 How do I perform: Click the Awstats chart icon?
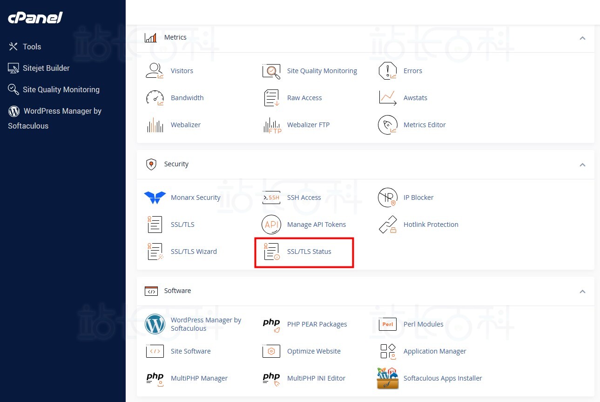(388, 98)
